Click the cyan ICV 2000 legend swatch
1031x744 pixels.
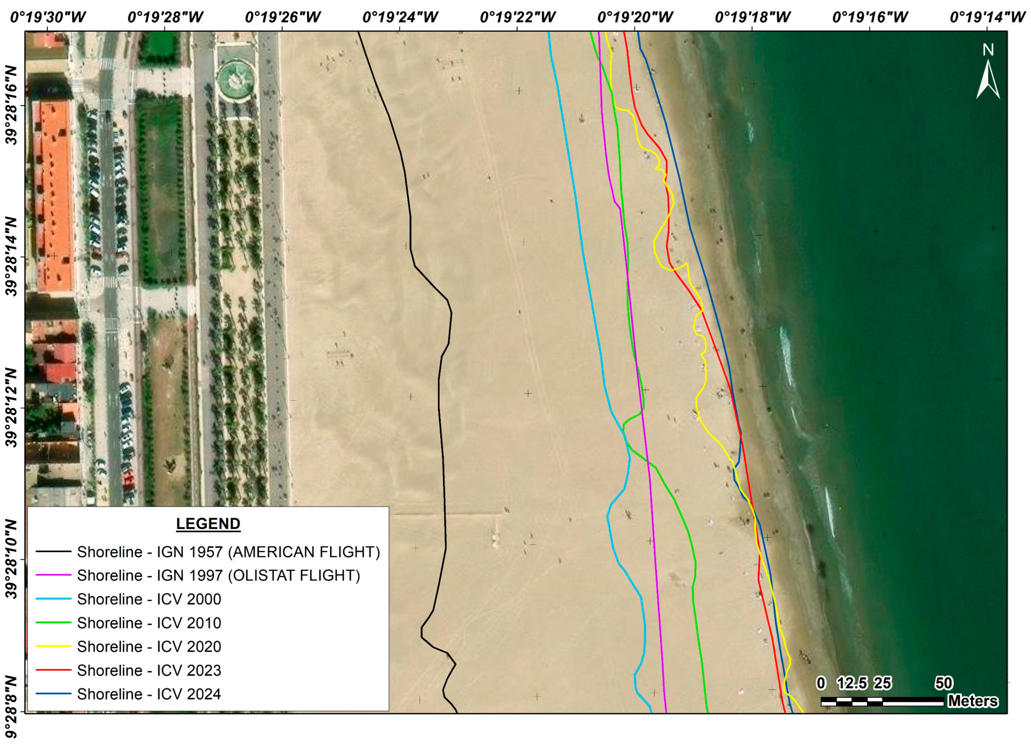coord(53,599)
